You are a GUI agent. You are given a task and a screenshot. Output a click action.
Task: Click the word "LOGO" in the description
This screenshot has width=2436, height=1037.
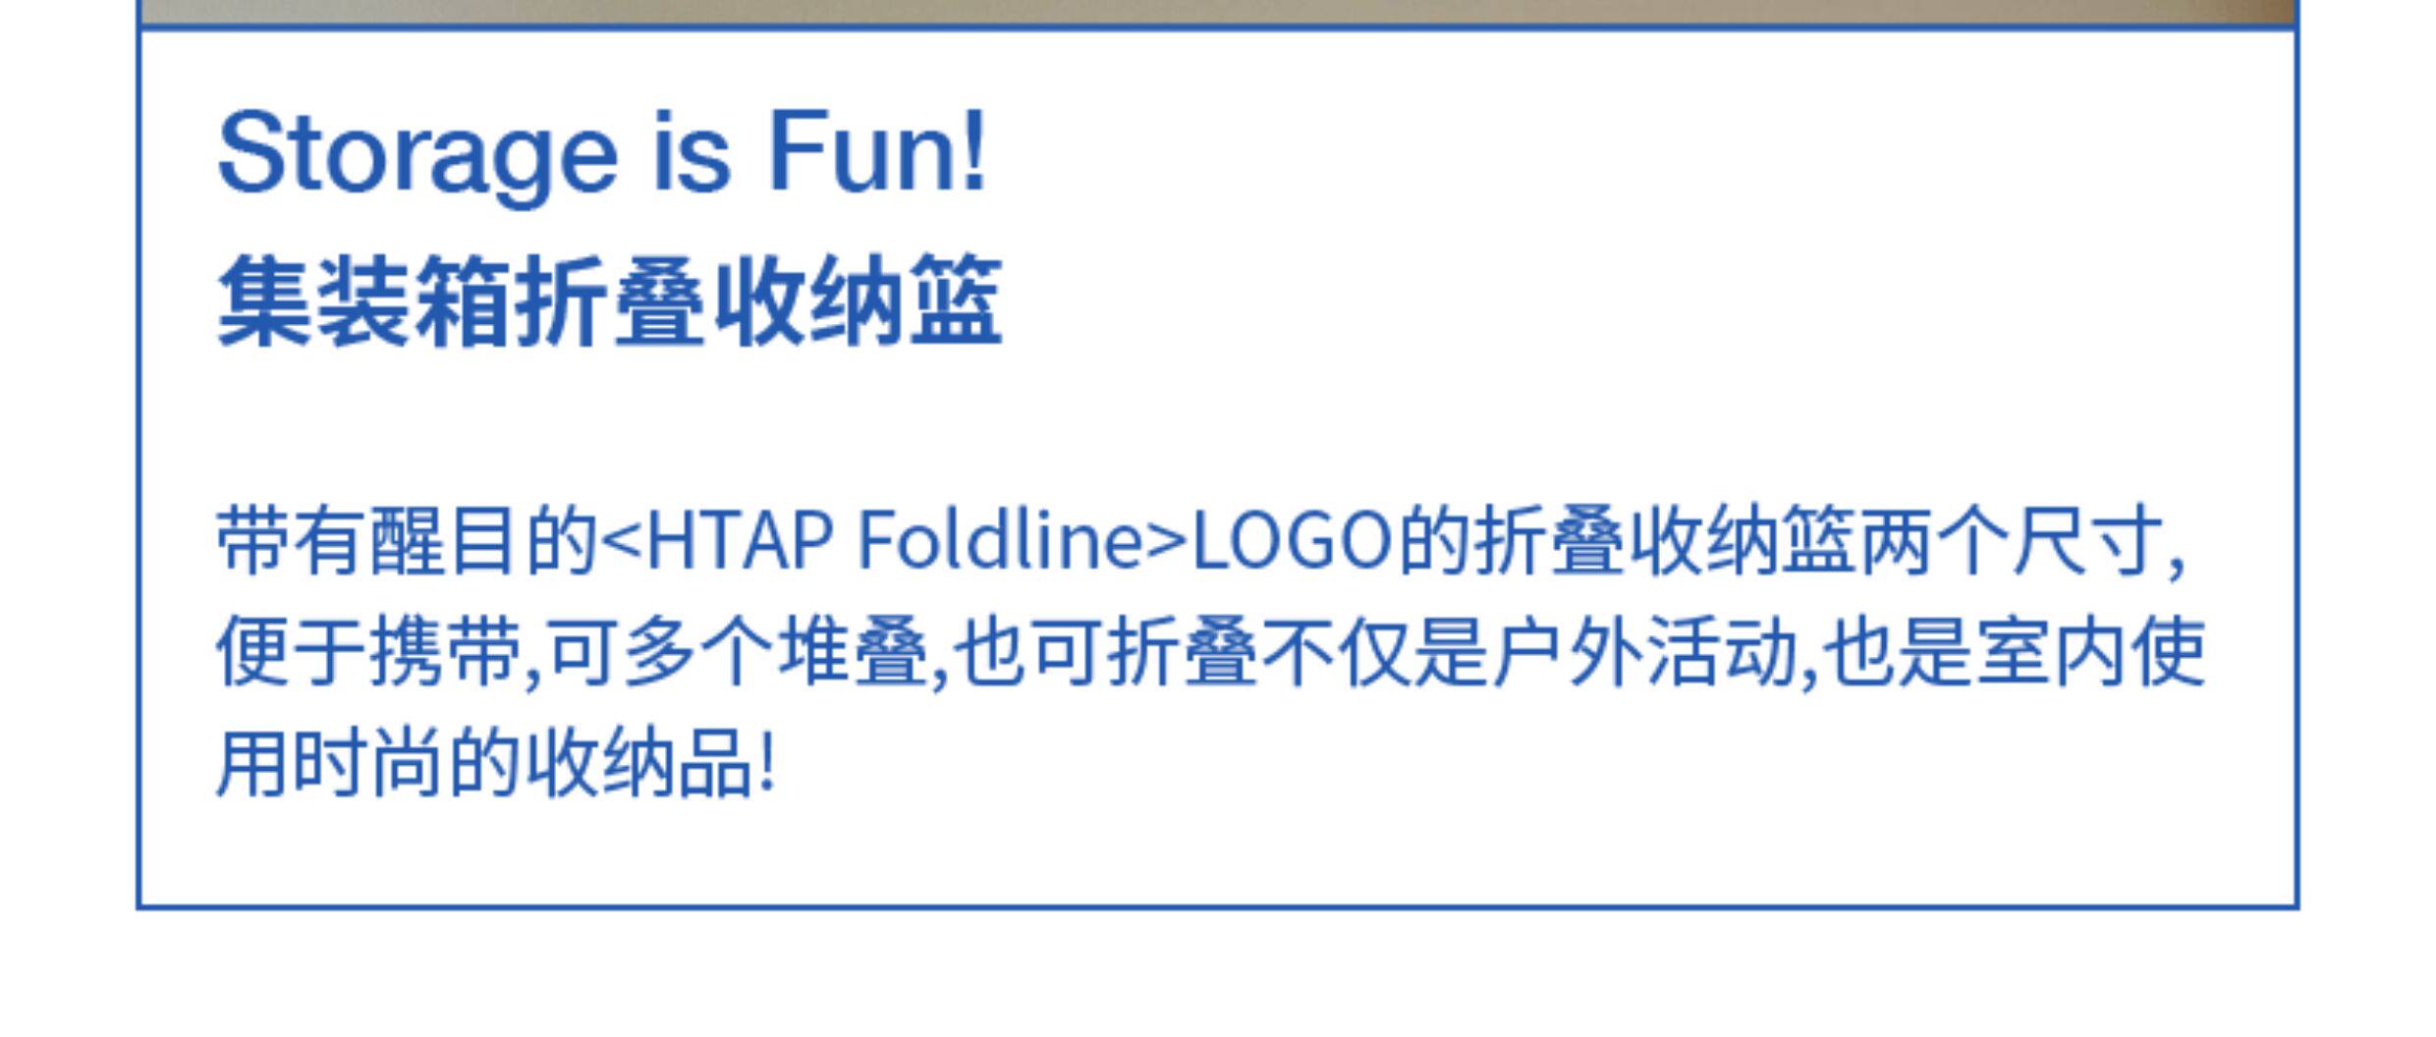click(x=1293, y=541)
